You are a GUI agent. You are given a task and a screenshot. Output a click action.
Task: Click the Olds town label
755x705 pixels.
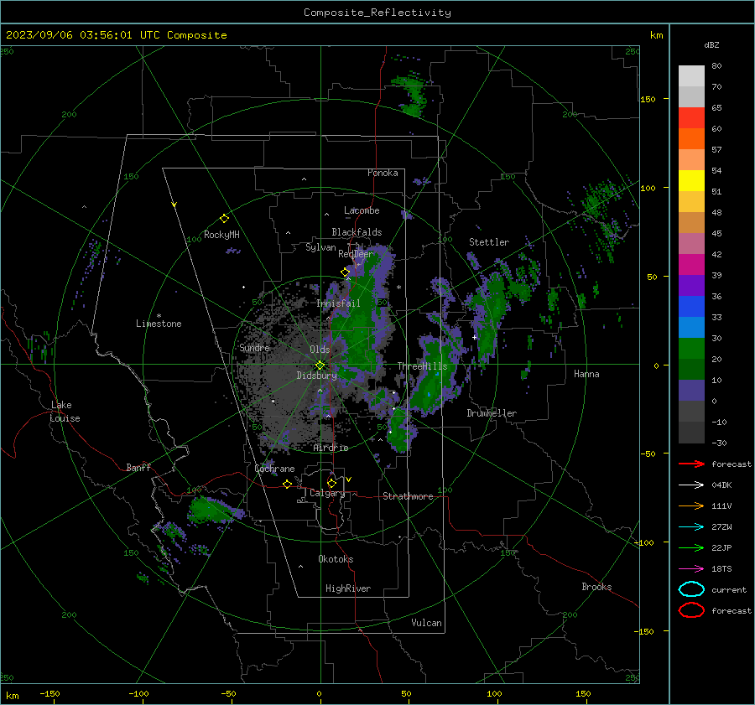pos(320,350)
